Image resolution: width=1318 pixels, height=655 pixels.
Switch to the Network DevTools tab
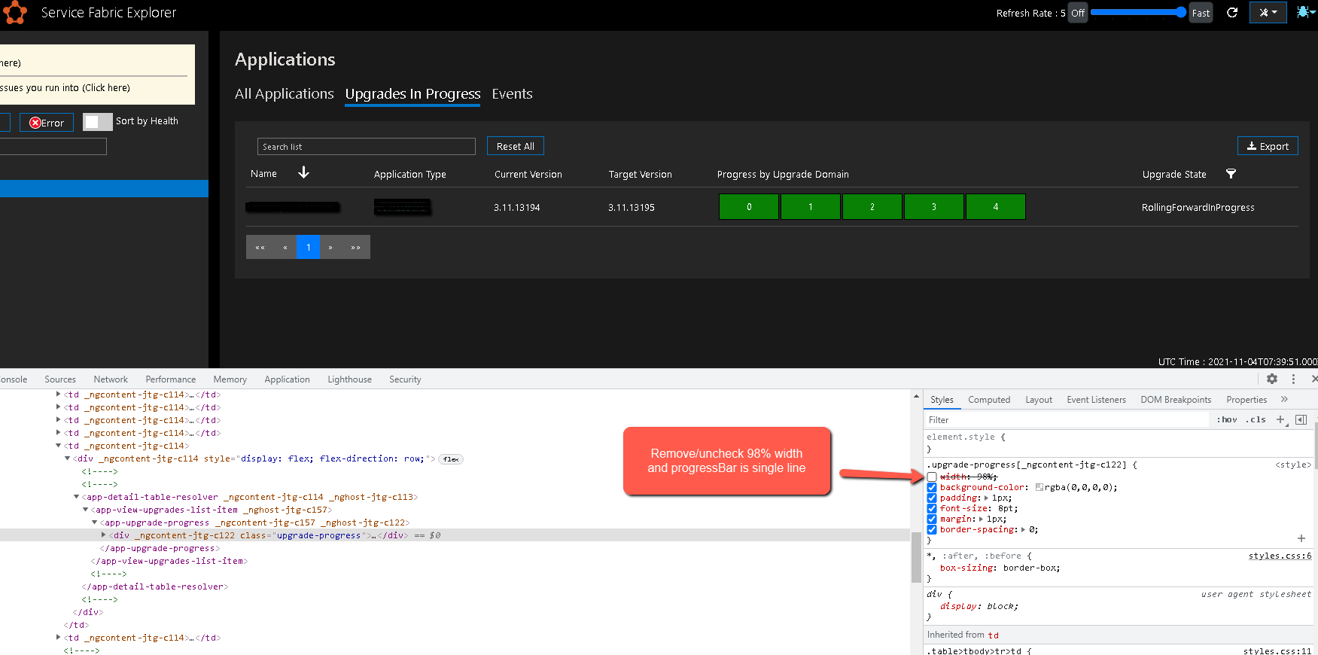point(111,379)
